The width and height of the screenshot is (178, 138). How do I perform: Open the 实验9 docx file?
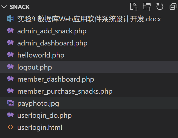click(89, 19)
